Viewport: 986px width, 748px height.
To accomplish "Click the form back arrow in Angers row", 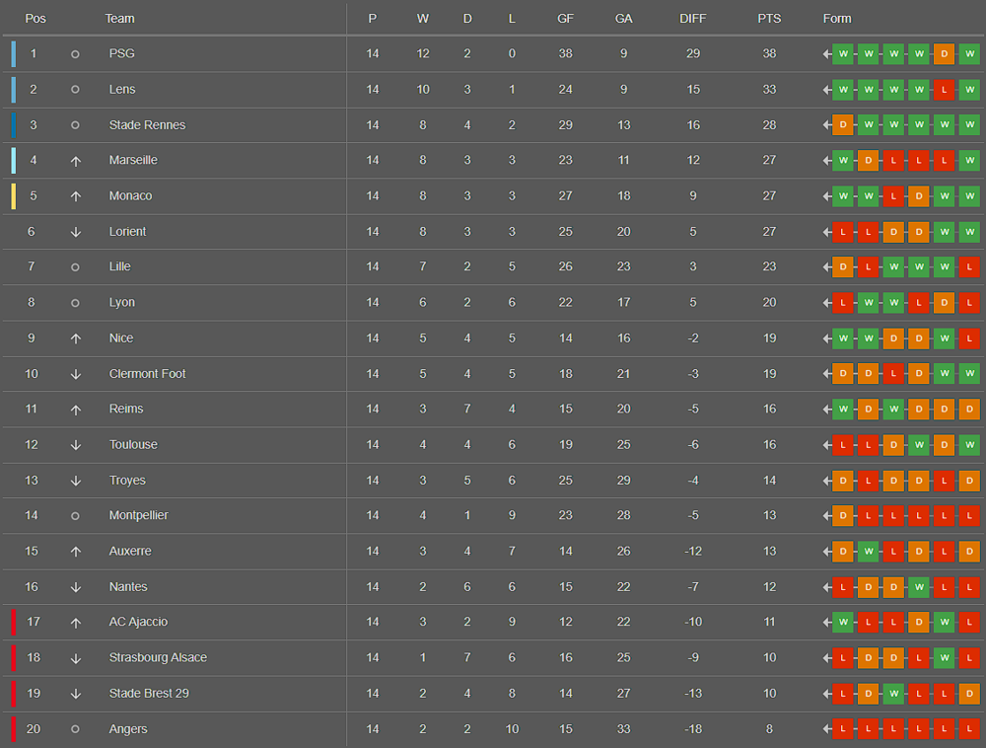I will pyautogui.click(x=827, y=729).
